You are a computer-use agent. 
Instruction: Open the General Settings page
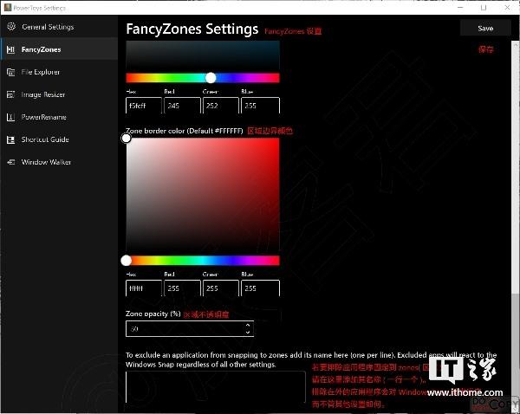59,27
